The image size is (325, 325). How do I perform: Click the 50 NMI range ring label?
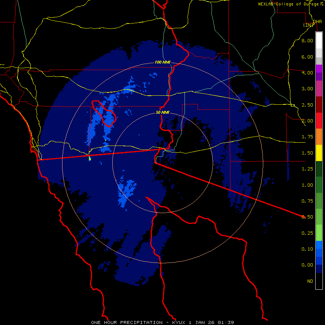click(x=162, y=112)
